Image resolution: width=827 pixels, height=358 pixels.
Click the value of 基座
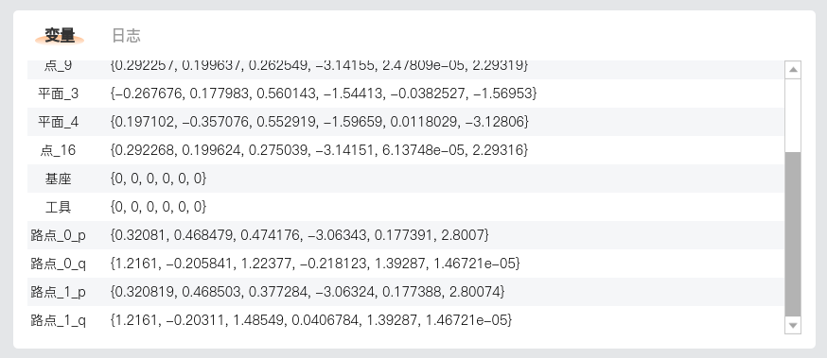(158, 179)
